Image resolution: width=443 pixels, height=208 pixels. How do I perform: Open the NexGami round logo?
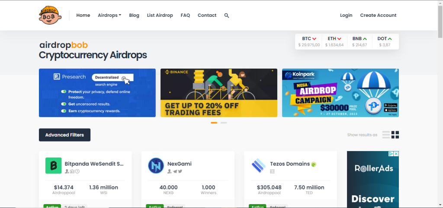156,165
